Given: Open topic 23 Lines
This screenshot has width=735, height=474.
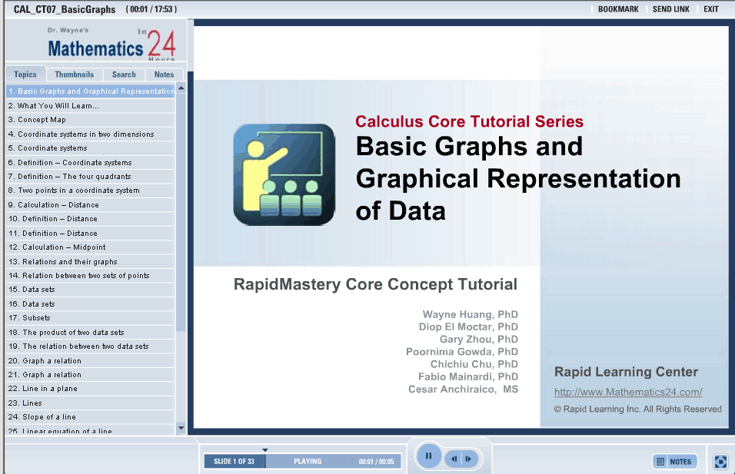Looking at the screenshot, I should [91, 403].
